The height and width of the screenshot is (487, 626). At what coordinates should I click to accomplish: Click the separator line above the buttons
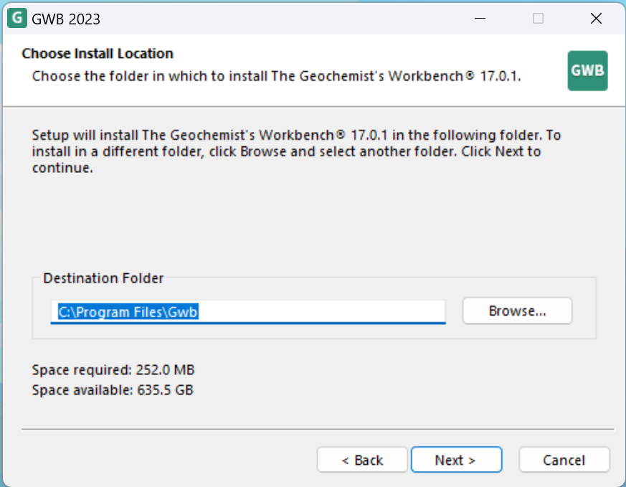(x=318, y=430)
